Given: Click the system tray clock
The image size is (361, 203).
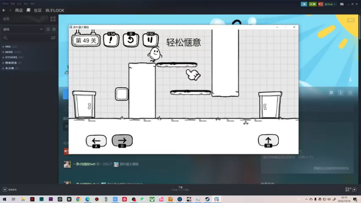Looking at the screenshot, I should point(344,199).
